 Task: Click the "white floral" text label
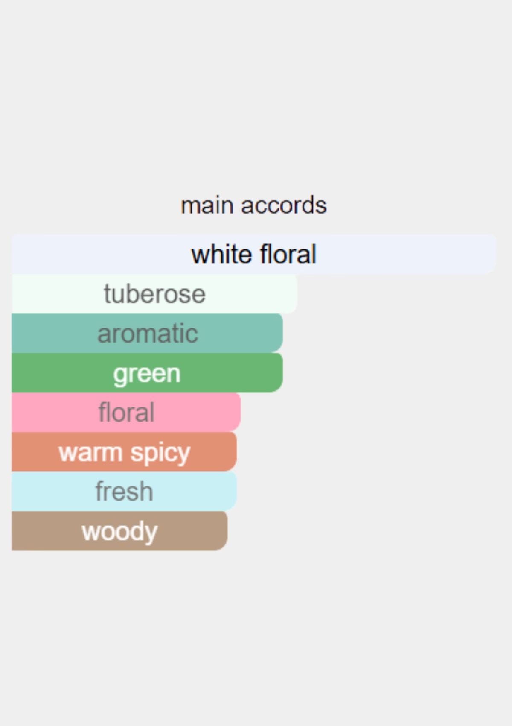click(x=254, y=255)
